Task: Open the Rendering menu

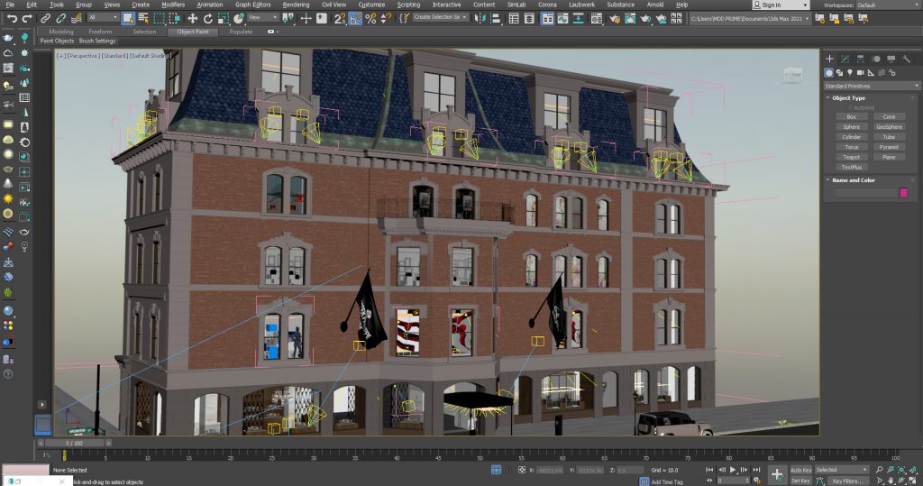Action: click(296, 5)
